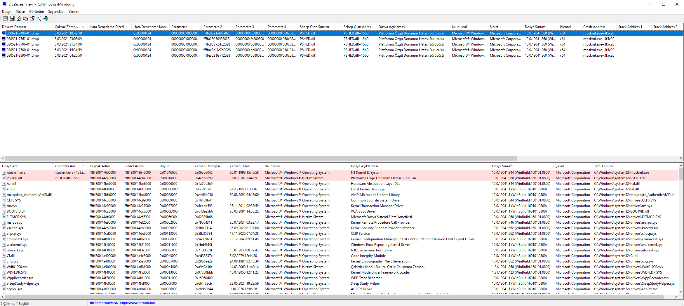Click the module list horizontal scrollbar thumb
The width and height of the screenshot is (684, 306).
[x=334, y=297]
